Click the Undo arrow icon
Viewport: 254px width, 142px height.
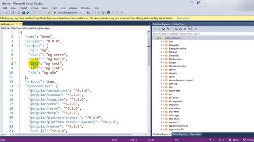pyautogui.click(x=34, y=13)
